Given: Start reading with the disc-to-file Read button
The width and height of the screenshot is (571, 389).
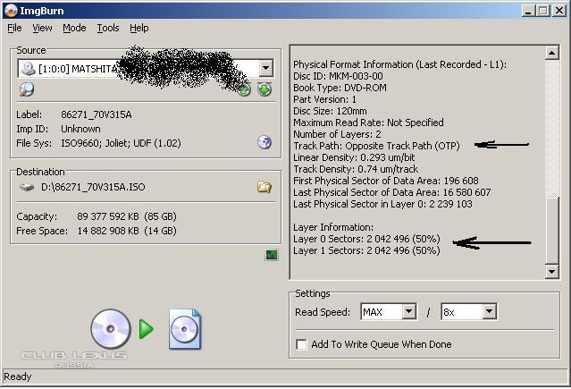Looking at the screenshot, I should pyautogui.click(x=146, y=329).
